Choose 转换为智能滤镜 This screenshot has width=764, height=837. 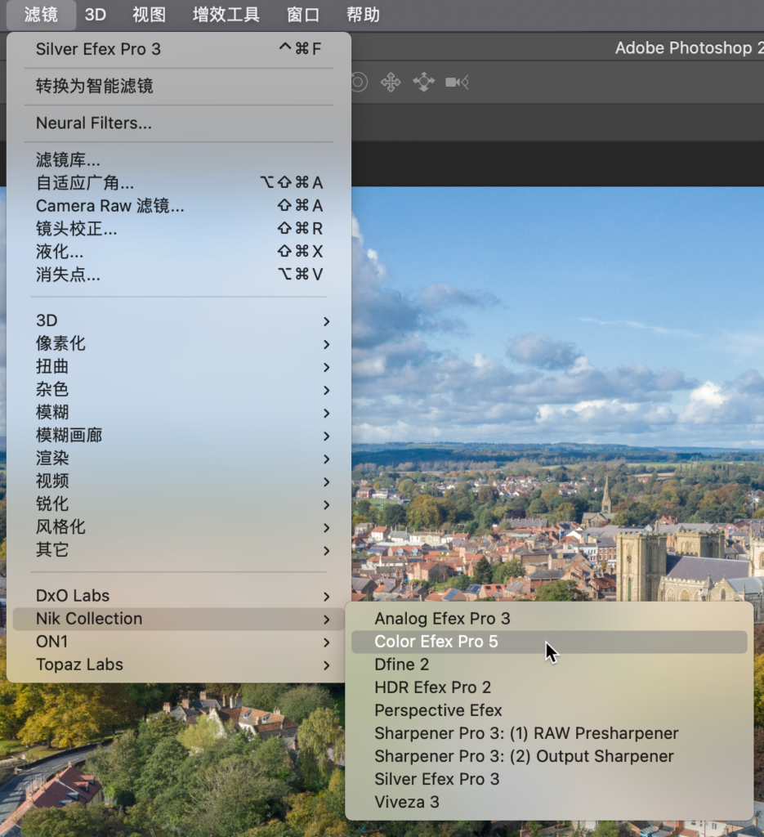[179, 86]
